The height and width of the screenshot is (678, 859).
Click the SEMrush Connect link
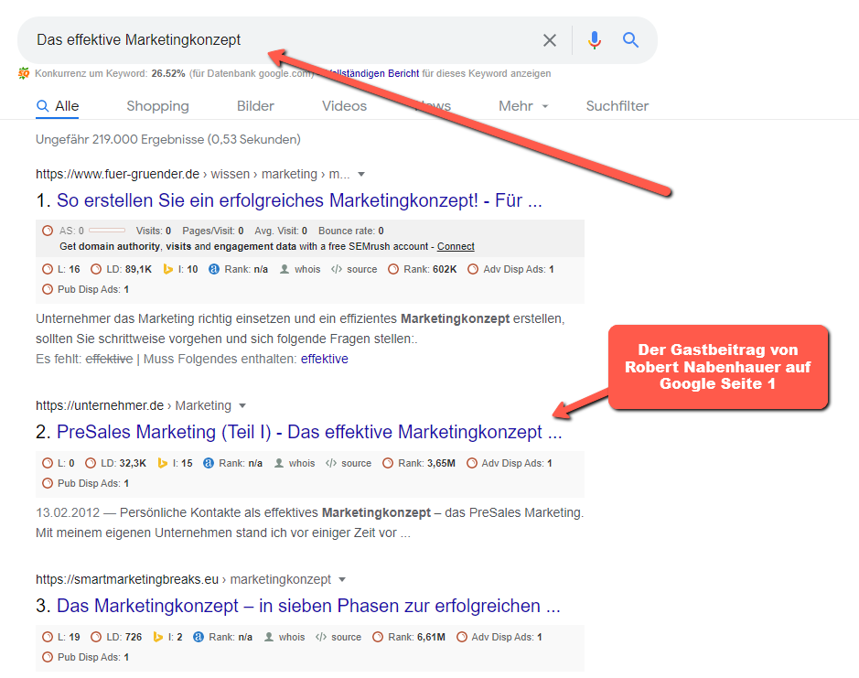[456, 247]
